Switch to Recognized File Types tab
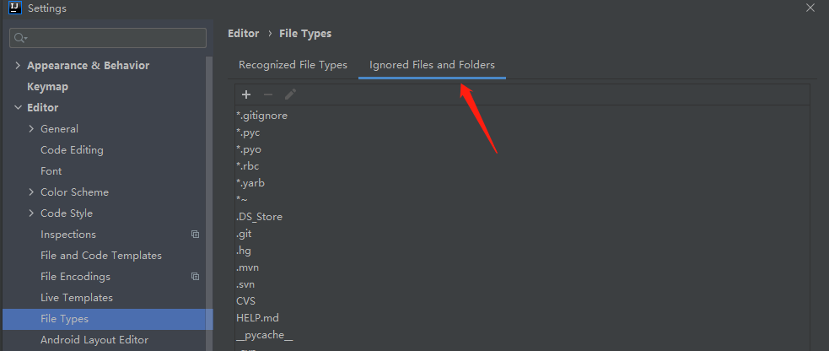 pyautogui.click(x=293, y=65)
